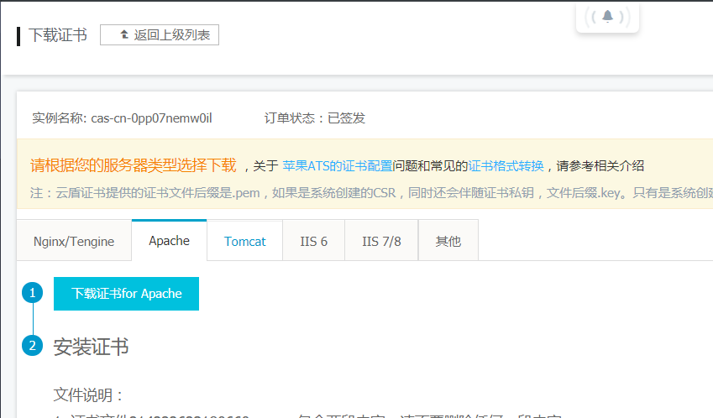This screenshot has width=713, height=418.
Task: Click the 下载证书for Apache button
Action: 127,294
